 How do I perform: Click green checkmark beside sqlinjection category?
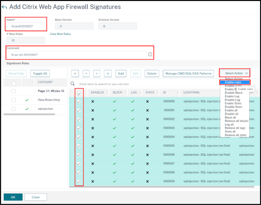coord(27,109)
